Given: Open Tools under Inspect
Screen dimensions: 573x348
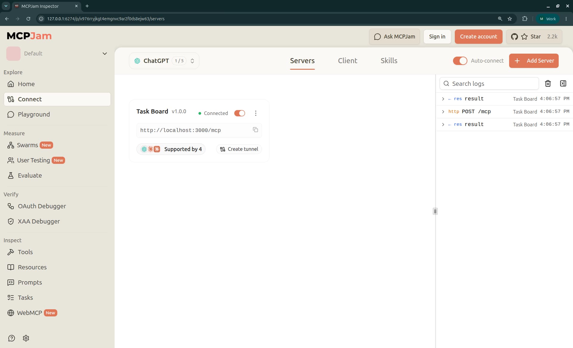Looking at the screenshot, I should click(x=57, y=252).
